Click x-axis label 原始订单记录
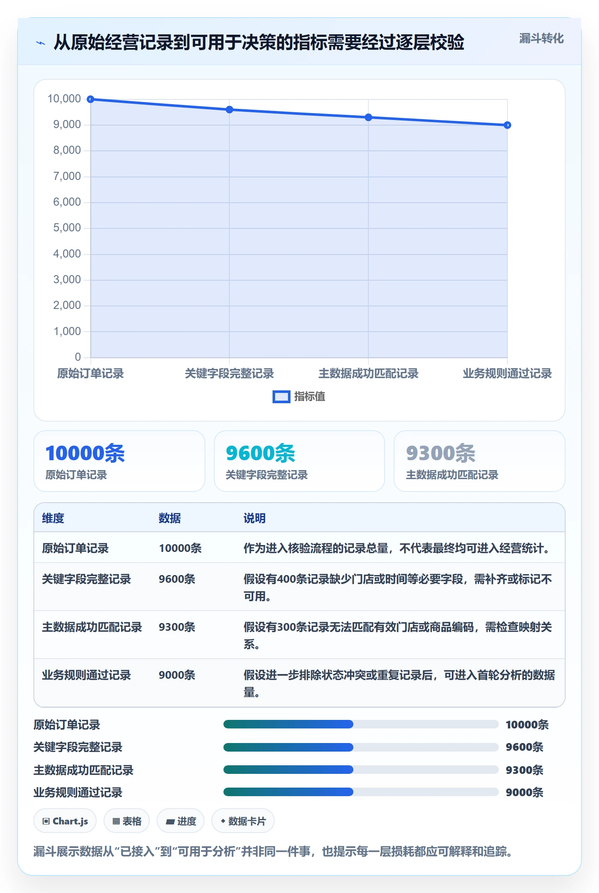This screenshot has width=599, height=893. coord(90,374)
